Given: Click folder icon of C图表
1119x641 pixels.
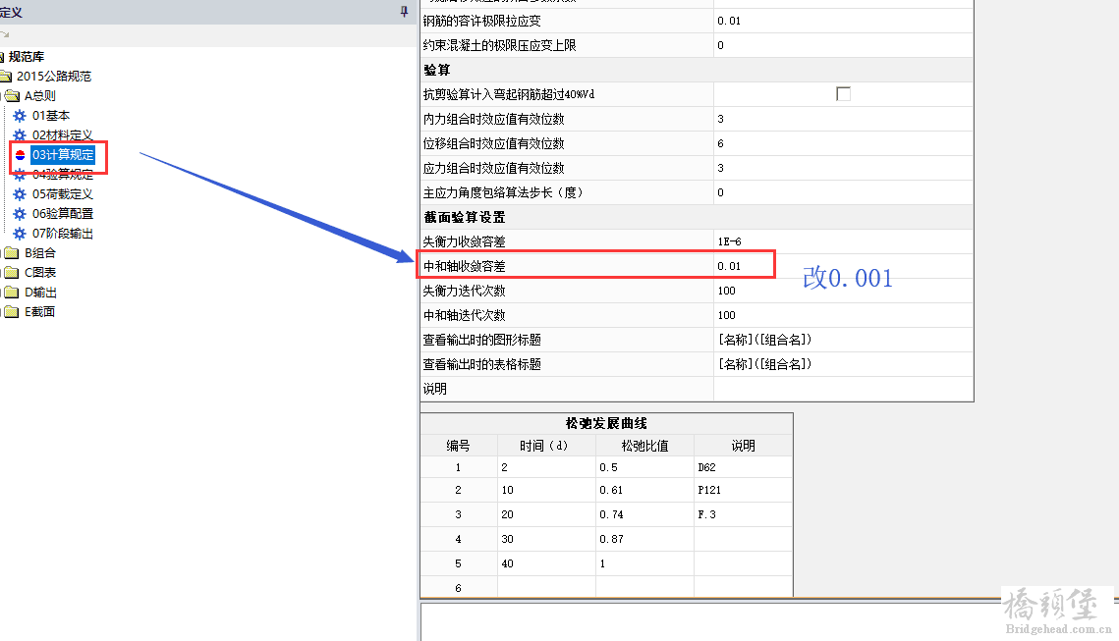Looking at the screenshot, I should 12,272.
